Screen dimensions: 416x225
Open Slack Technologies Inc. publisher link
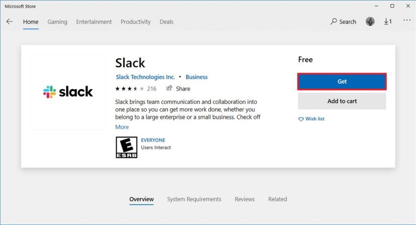pyautogui.click(x=145, y=77)
